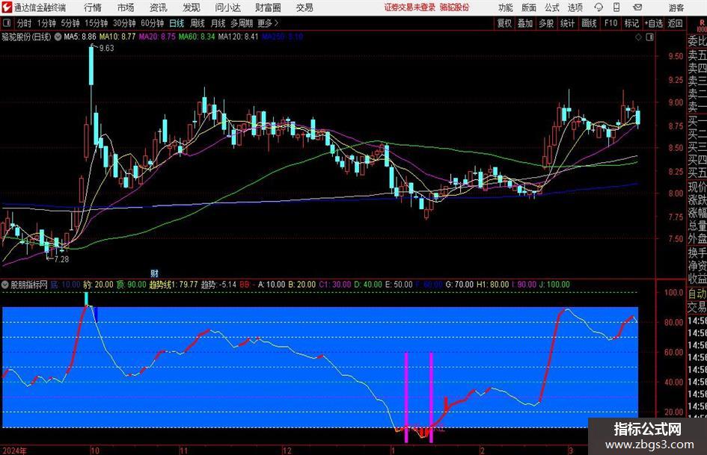Select the 11 month marker on time axis

(183, 451)
